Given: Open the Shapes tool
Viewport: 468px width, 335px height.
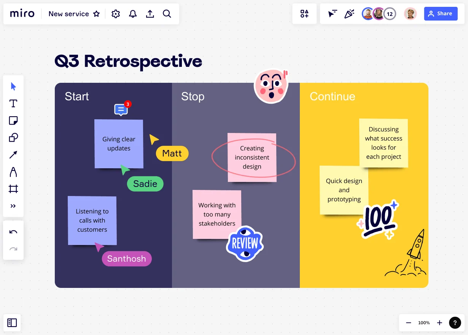Looking at the screenshot, I should click(x=13, y=137).
